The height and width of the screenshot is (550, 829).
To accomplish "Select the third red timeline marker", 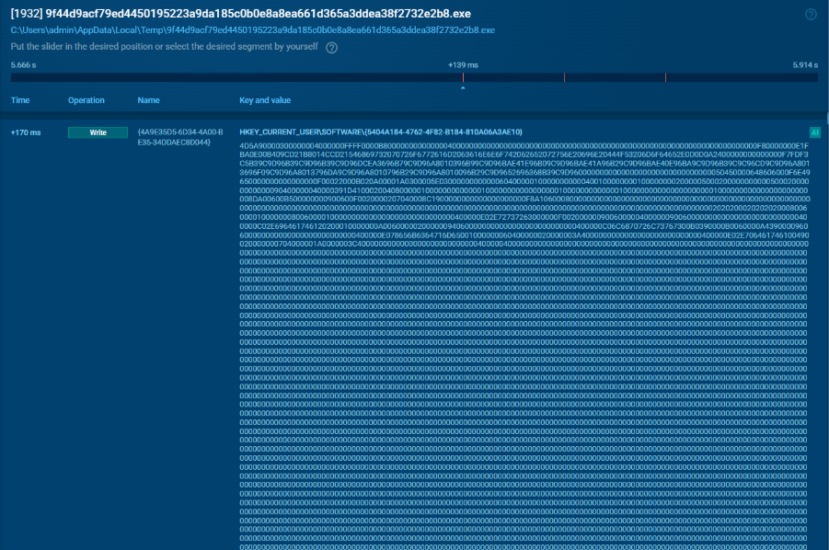I will (x=665, y=77).
